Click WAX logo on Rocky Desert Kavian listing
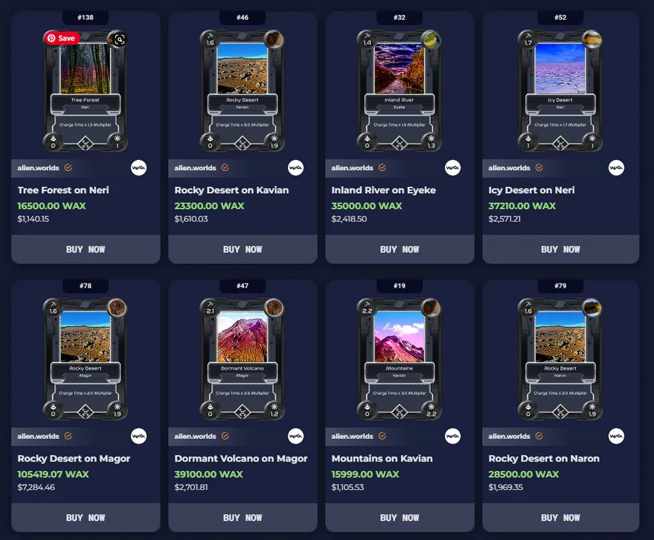The height and width of the screenshot is (540, 654). tap(296, 168)
